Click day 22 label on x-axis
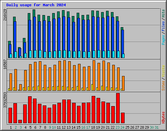167x131 pixels. click(x=113, y=127)
